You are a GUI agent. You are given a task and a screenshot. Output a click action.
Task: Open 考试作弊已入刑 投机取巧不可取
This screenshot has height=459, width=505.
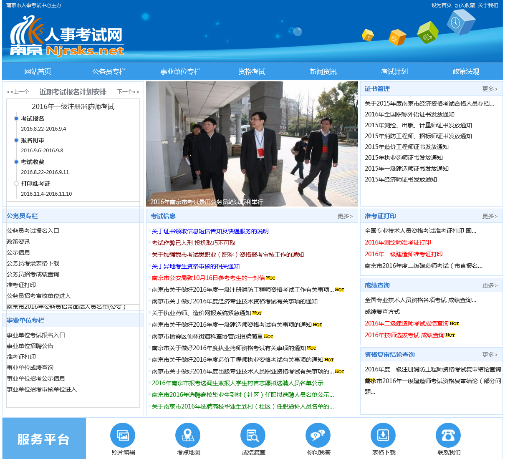click(x=194, y=243)
